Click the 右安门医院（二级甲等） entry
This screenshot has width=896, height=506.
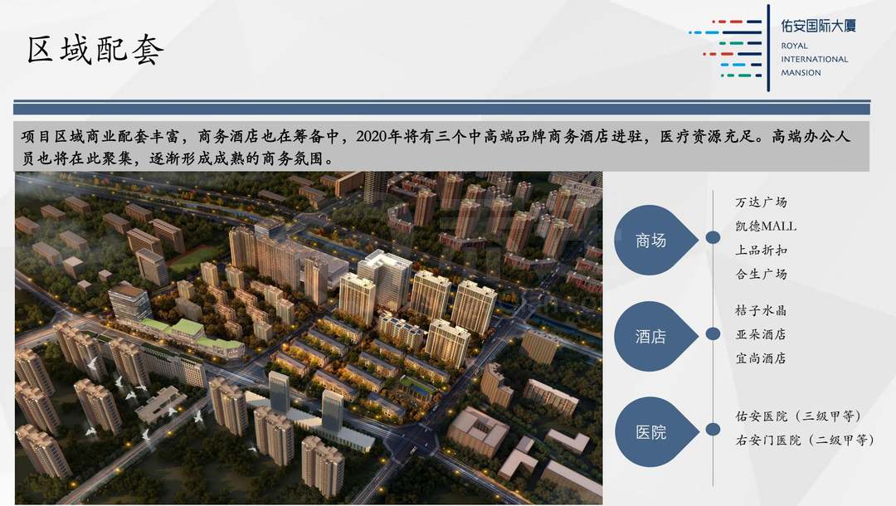805,440
